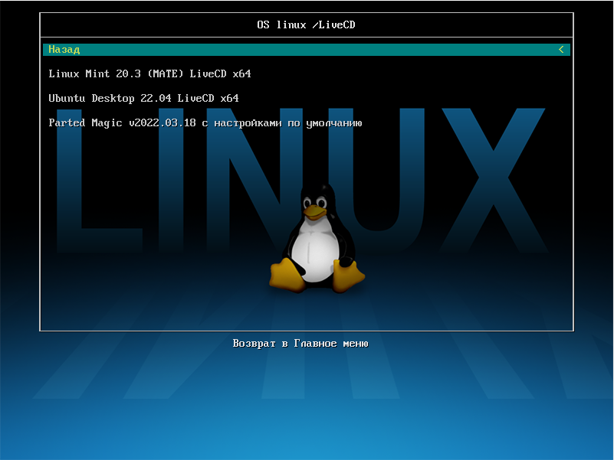This screenshot has width=614, height=460.
Task: Click the 22.04 version in Ubuntu entry
Action: pyautogui.click(x=156, y=99)
